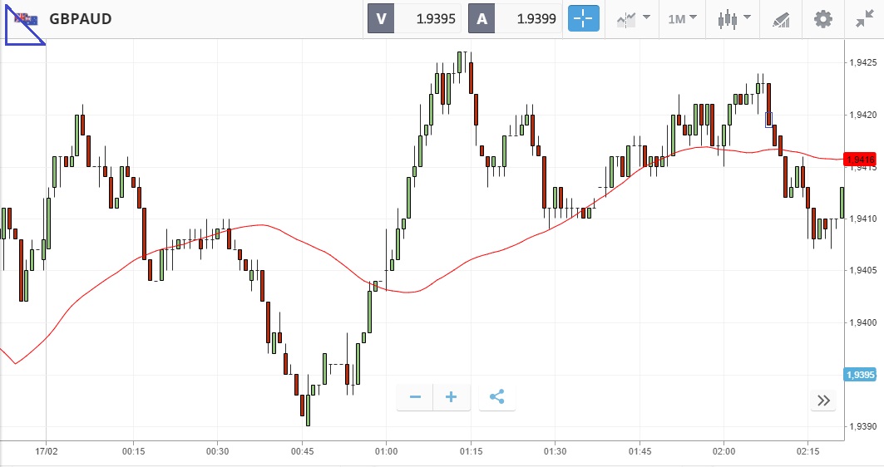Click the collapse chart arrows icon
The height and width of the screenshot is (467, 884).
(864, 18)
